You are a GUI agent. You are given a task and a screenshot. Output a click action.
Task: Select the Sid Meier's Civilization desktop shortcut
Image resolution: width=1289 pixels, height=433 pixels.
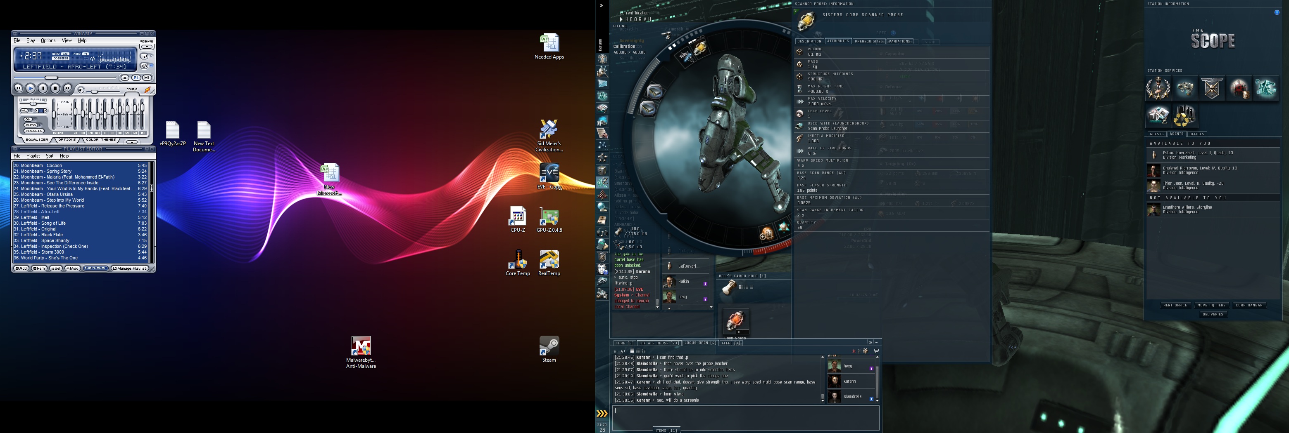[x=549, y=135]
